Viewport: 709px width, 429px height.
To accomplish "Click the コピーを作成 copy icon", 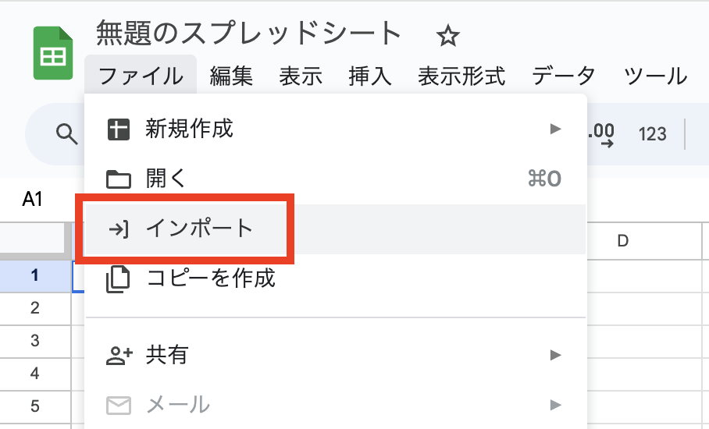I will [x=118, y=278].
